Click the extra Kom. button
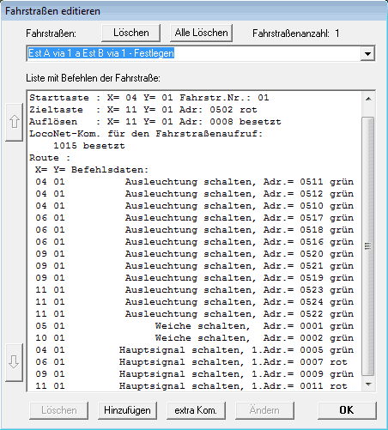Viewport: 388px width, 430px height. [196, 410]
